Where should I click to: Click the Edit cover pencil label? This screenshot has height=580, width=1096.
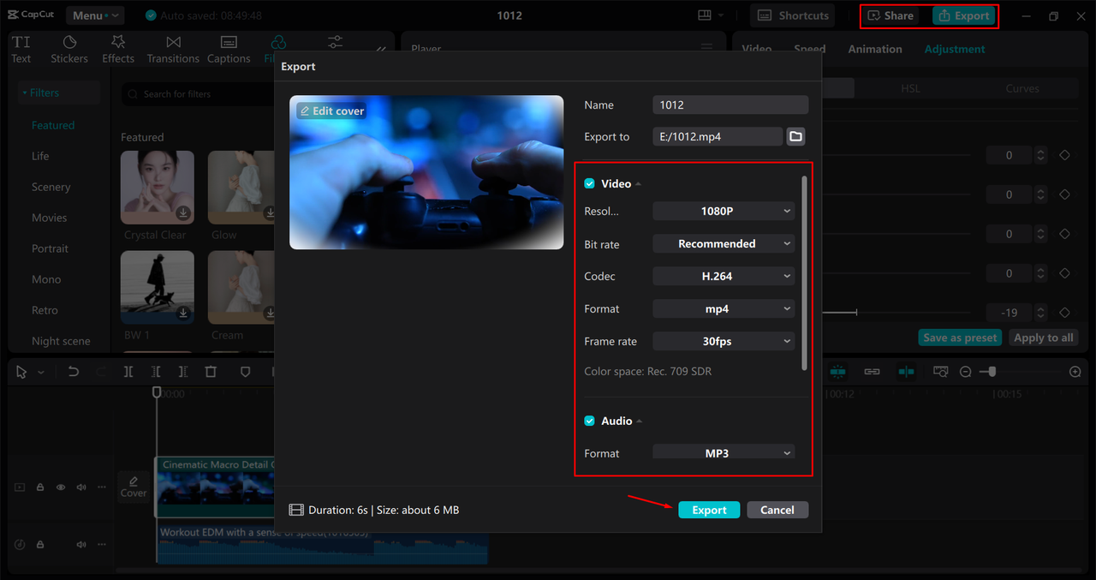[x=331, y=111]
